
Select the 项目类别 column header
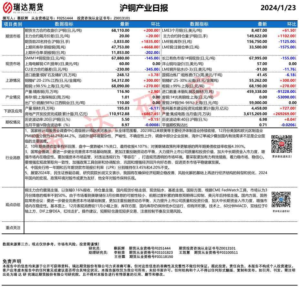tap(13, 24)
